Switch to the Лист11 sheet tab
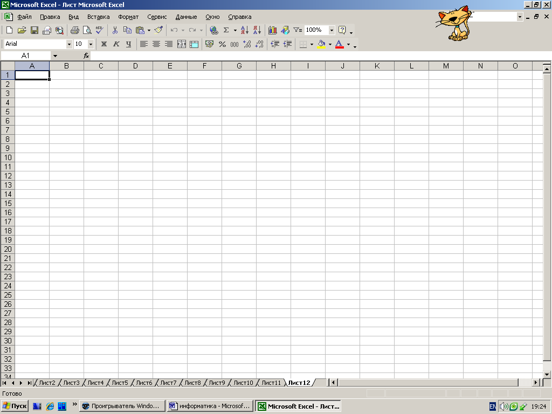Screen dimensions: 552x414 pos(271,383)
